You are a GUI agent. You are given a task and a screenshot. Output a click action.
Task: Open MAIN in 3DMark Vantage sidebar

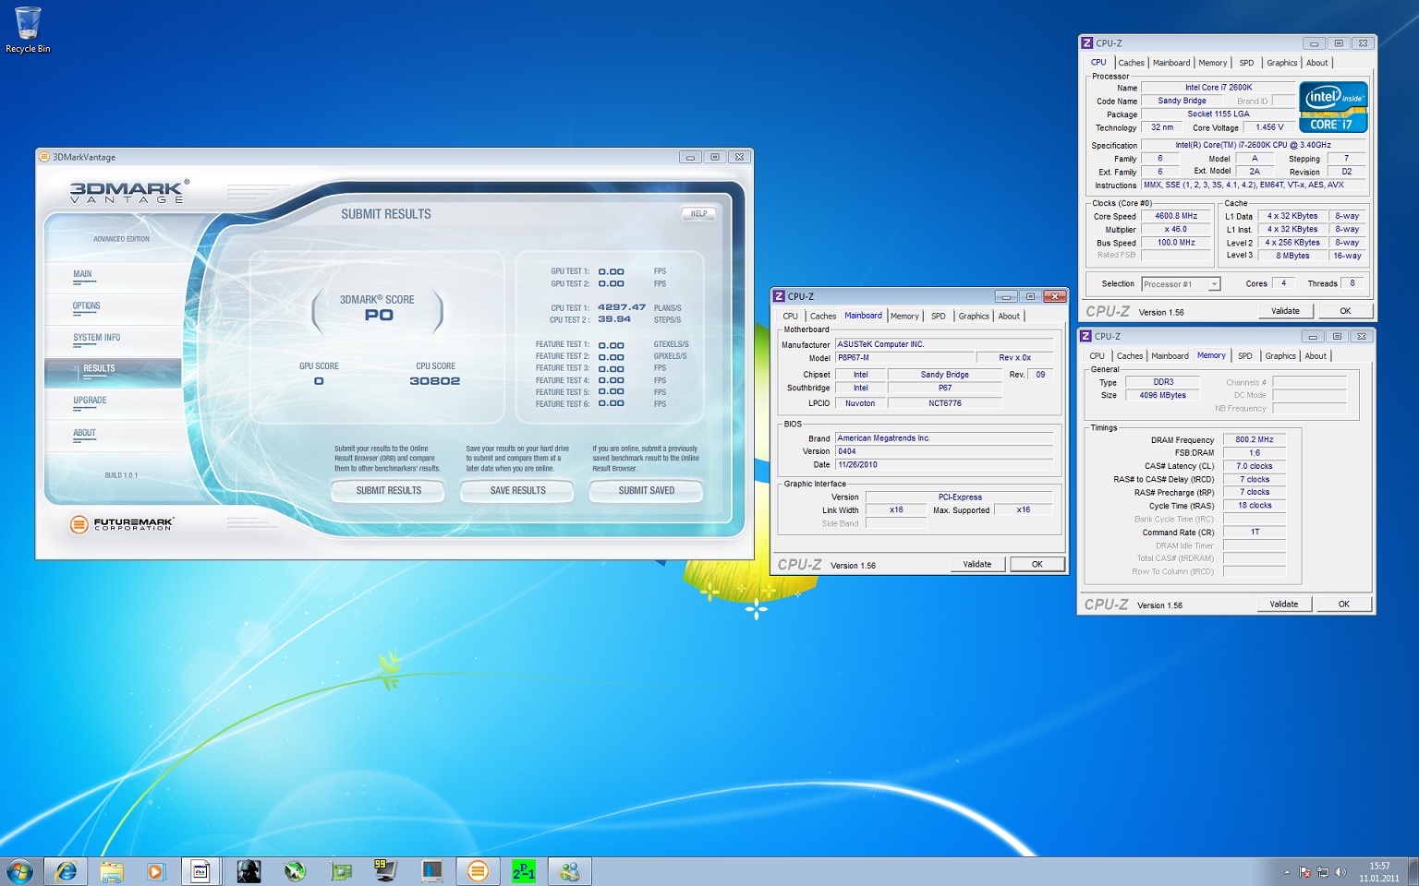82,274
